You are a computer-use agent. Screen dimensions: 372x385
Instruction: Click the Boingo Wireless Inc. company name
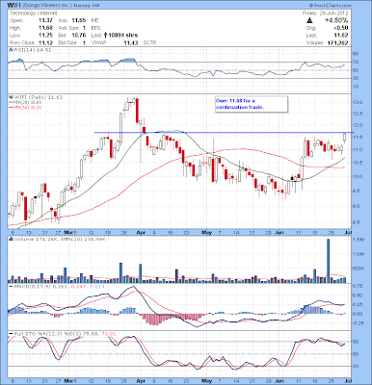pos(48,6)
